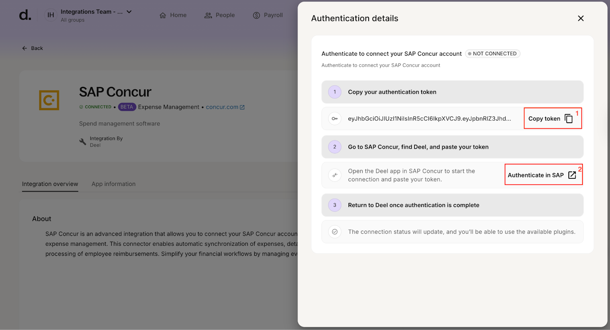Screen dimensions: 610x330
Task: Click the Copy token button
Action: pyautogui.click(x=544, y=119)
